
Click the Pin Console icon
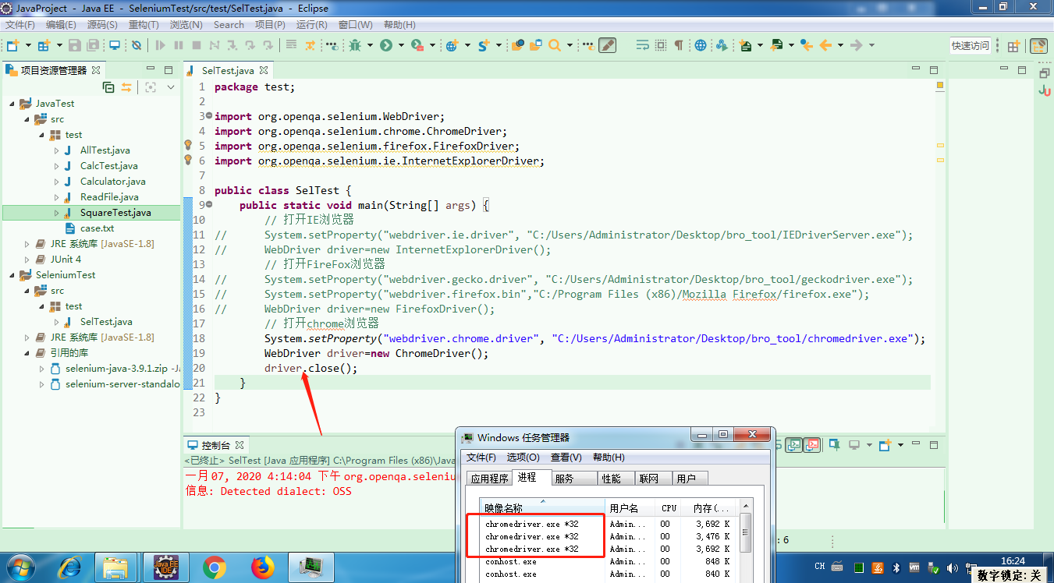tap(835, 445)
